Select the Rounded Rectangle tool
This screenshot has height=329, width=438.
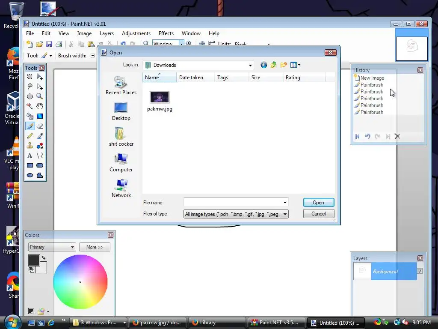[x=40, y=165]
